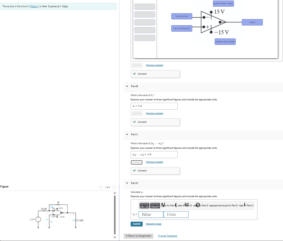Collapse the Part B section
This screenshot has height=241, width=283.
[127, 86]
